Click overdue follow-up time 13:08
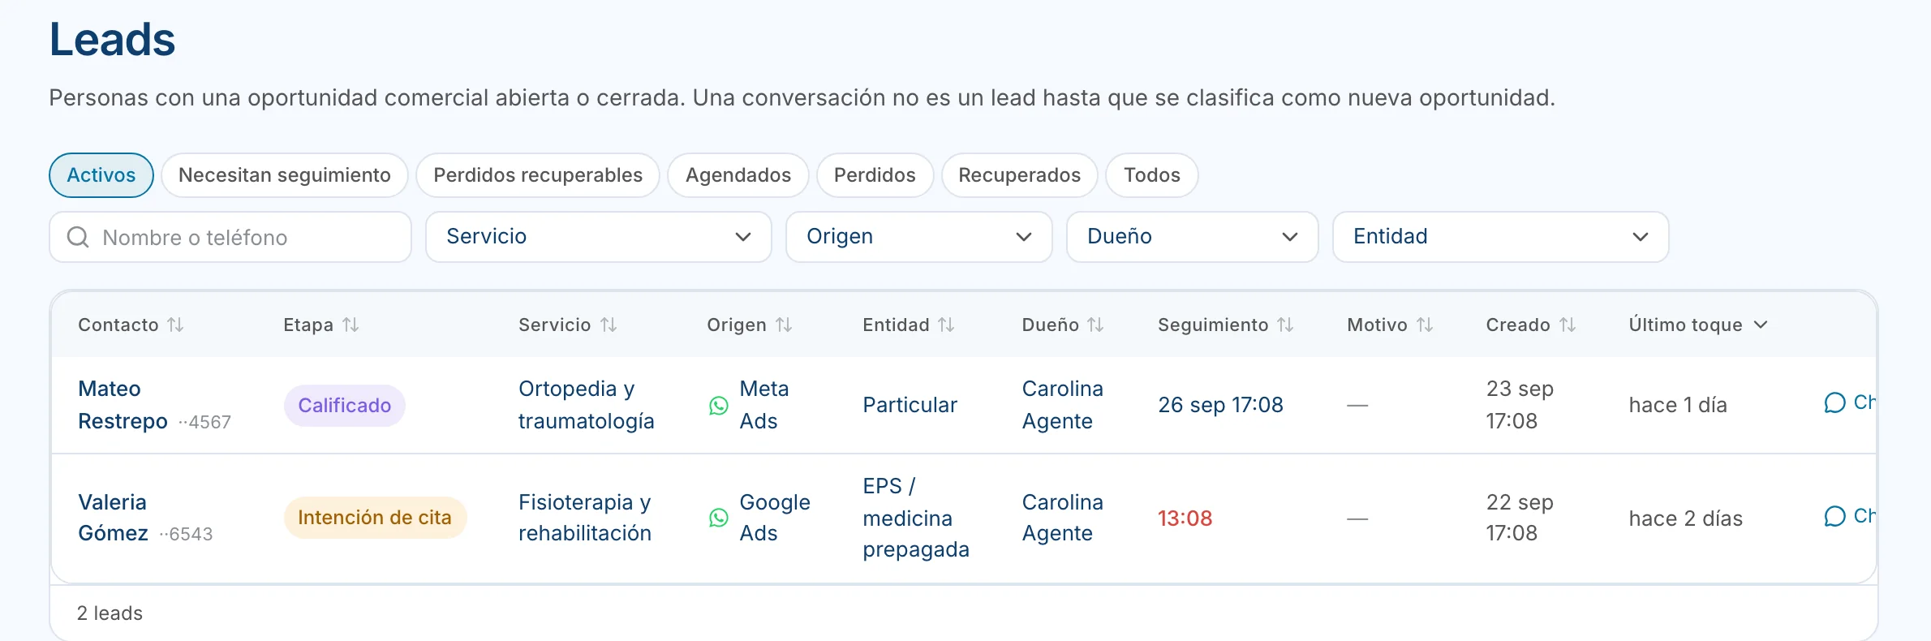 pos(1185,518)
